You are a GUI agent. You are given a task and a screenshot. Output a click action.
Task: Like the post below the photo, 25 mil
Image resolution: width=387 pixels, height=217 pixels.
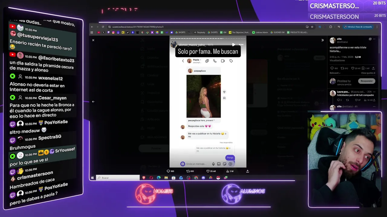click(211, 171)
